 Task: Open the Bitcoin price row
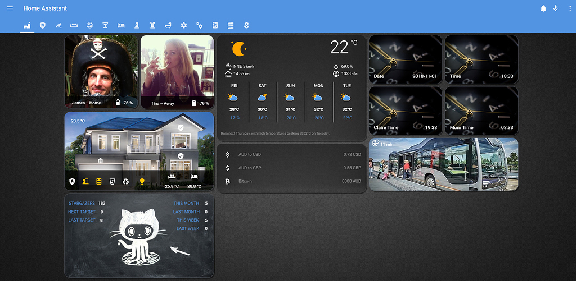[x=292, y=181]
